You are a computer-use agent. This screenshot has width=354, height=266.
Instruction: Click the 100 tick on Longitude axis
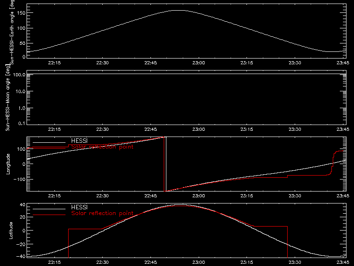(21, 149)
